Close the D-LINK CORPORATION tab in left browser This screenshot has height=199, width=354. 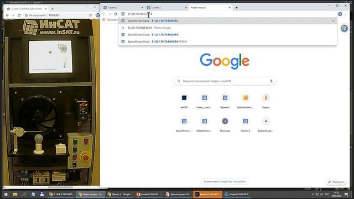pyautogui.click(x=45, y=9)
